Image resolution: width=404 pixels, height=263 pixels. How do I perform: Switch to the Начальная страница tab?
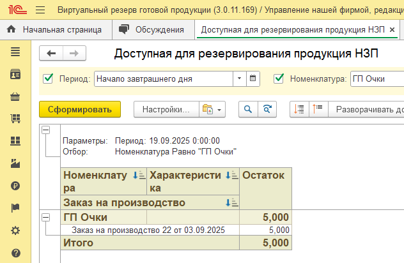(56, 29)
